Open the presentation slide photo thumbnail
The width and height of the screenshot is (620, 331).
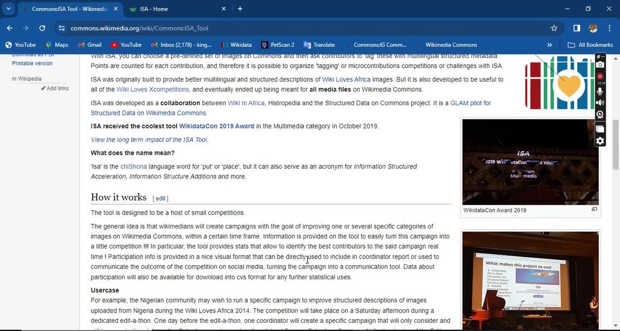[x=530, y=281]
